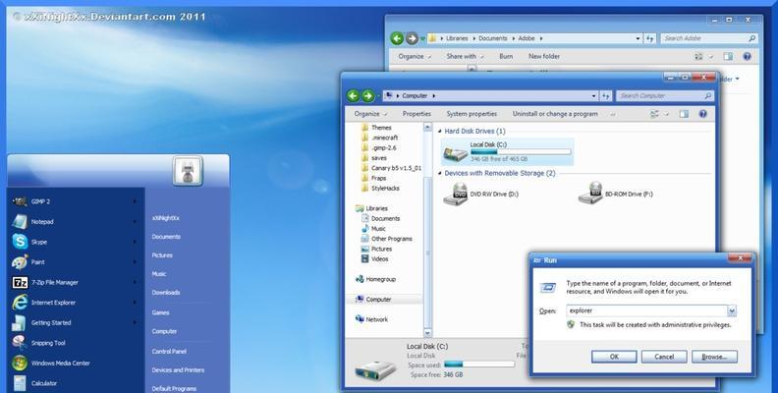The width and height of the screenshot is (778, 393).
Task: Click Properties in Computer toolbar
Action: 417,114
